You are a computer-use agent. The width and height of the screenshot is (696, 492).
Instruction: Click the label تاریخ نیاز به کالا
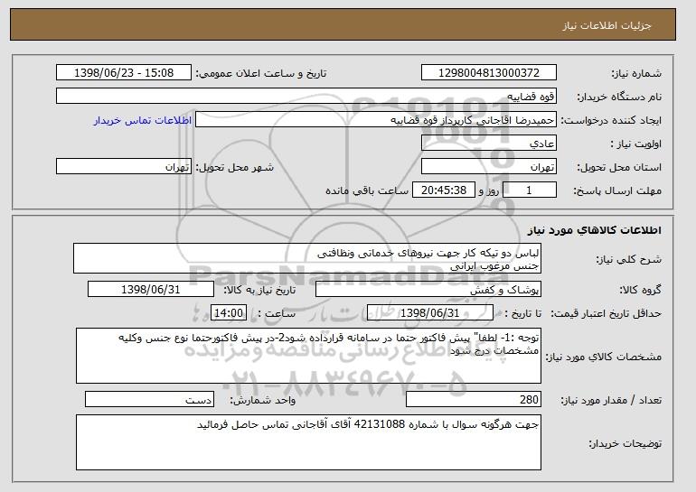259,291
